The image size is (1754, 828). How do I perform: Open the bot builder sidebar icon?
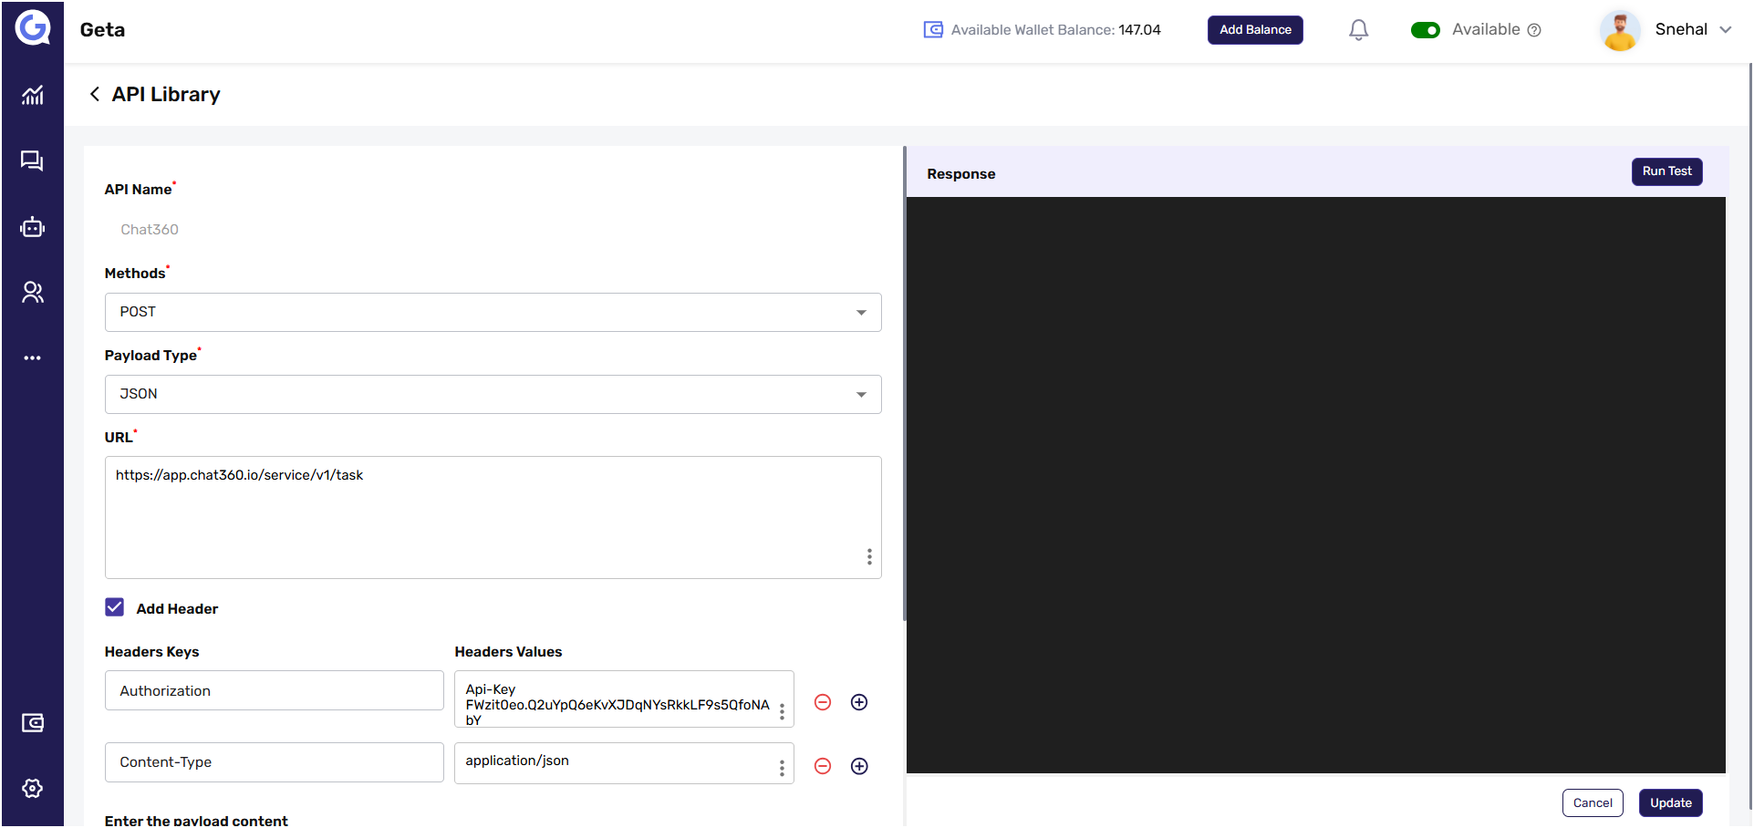[x=33, y=227]
